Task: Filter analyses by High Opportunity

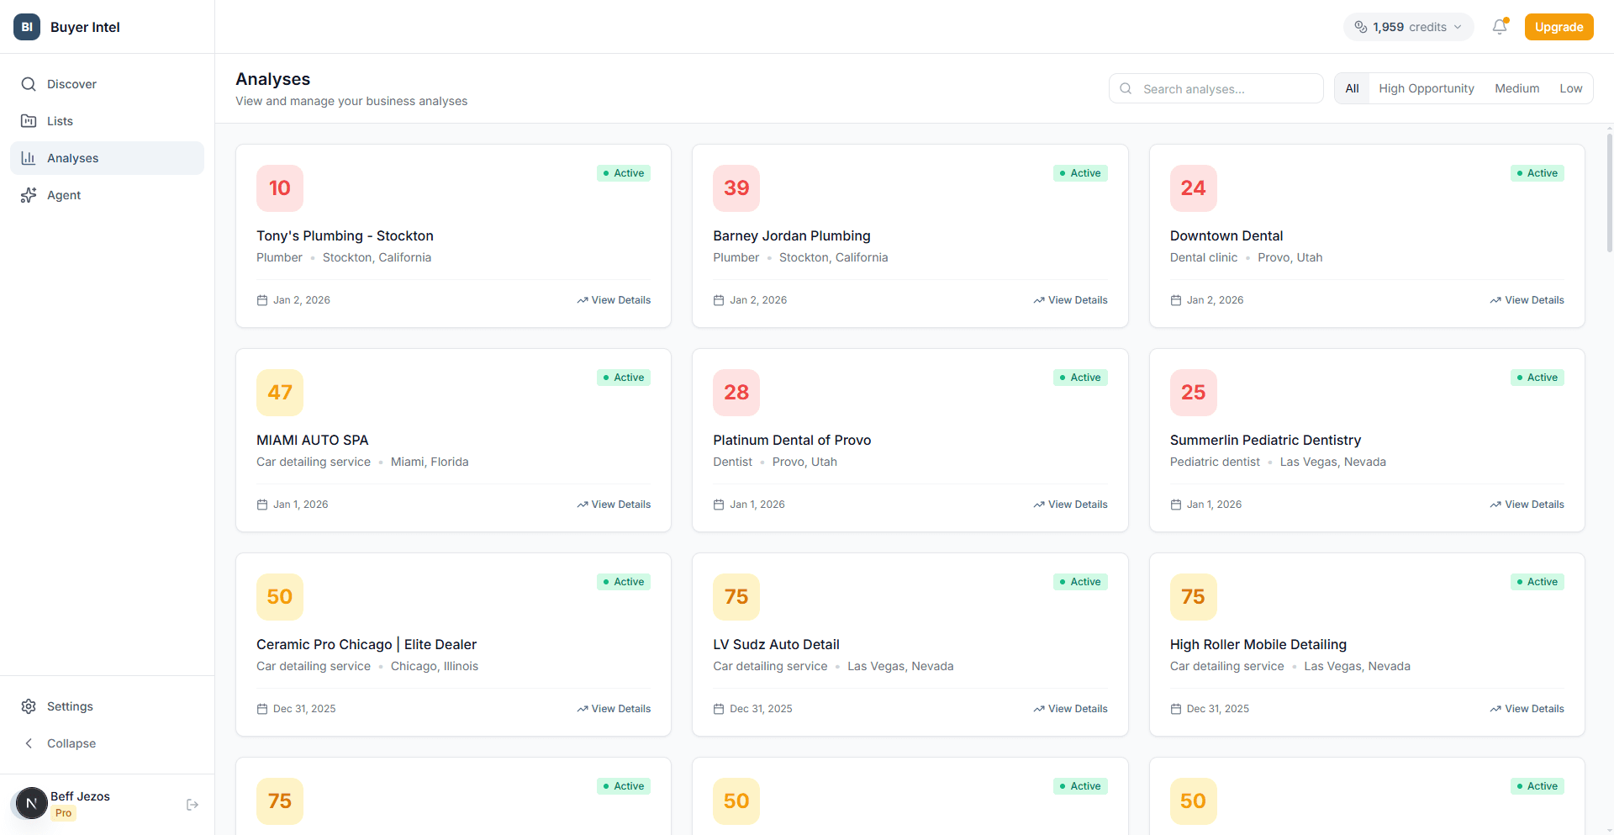Action: coord(1426,88)
